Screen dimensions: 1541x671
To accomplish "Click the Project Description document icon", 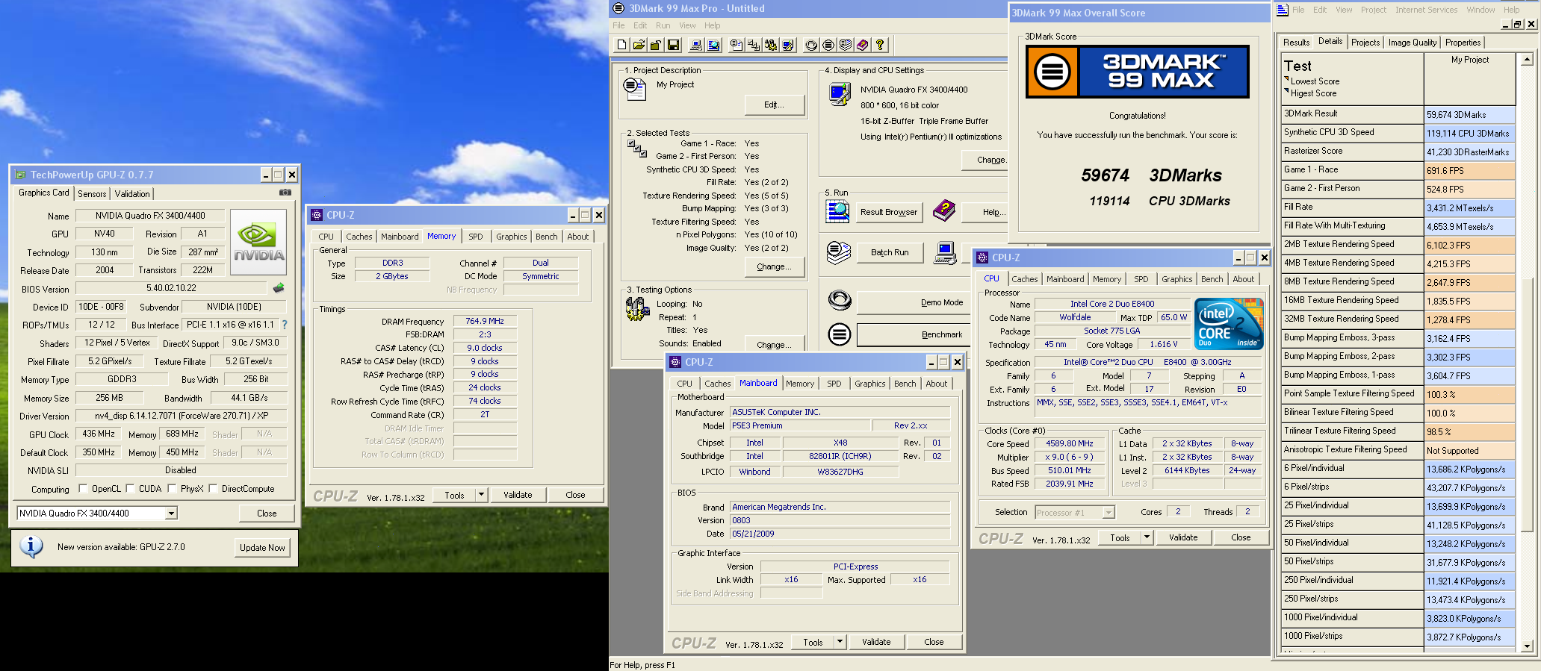I will tap(635, 89).
